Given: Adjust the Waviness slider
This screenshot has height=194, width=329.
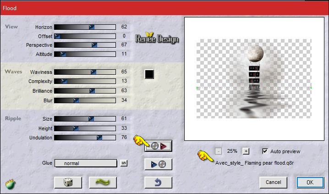Looking at the screenshot, I should coord(85,72).
